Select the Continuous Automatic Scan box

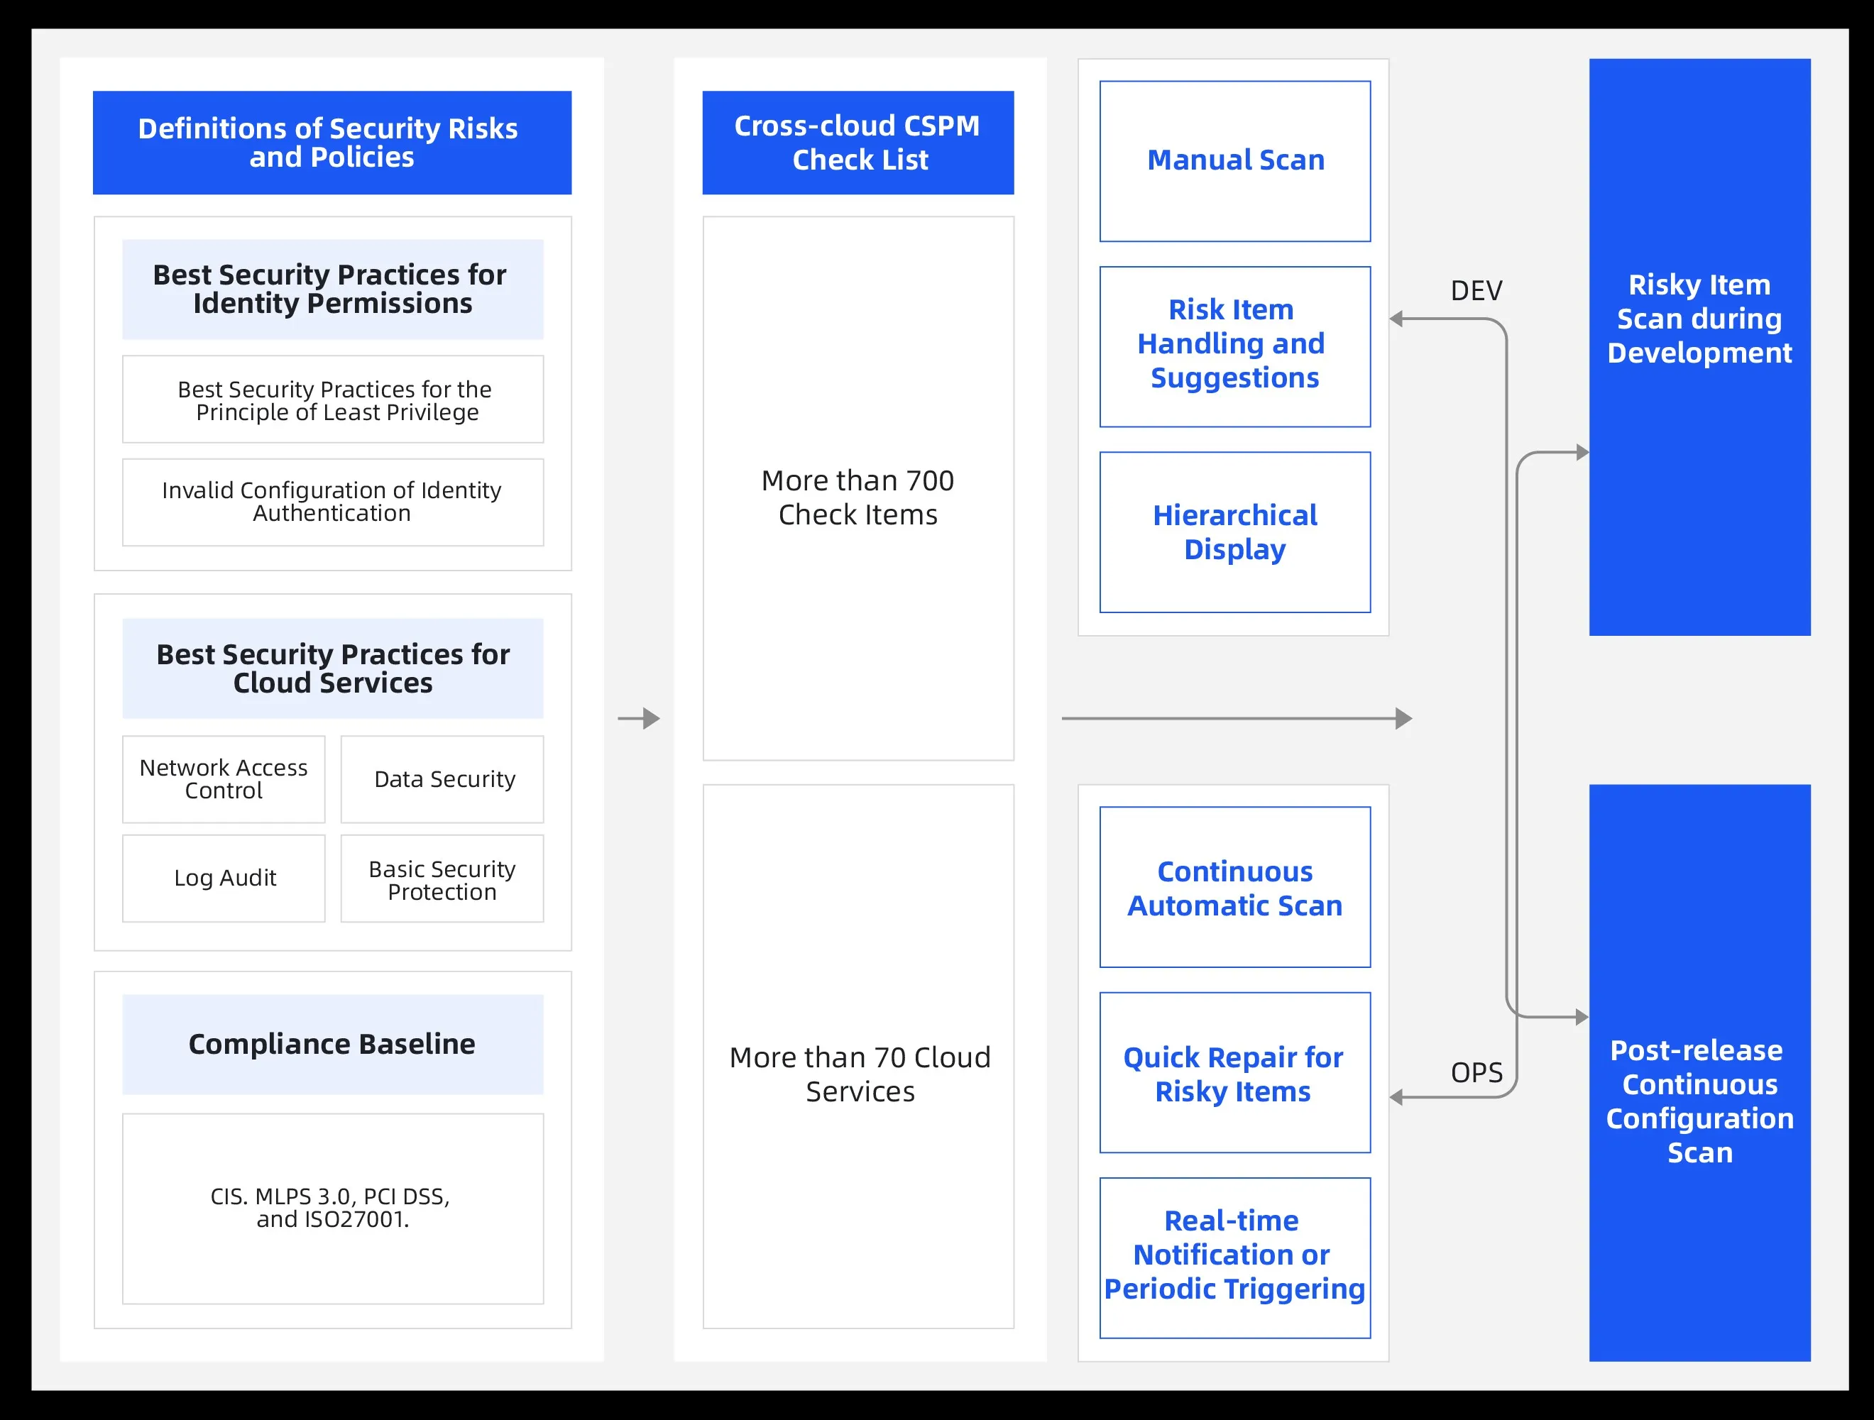pyautogui.click(x=1234, y=886)
